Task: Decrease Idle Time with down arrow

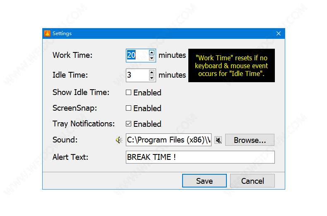Action: coord(151,78)
